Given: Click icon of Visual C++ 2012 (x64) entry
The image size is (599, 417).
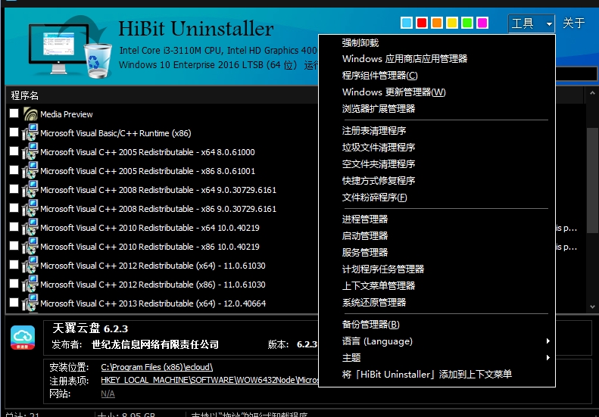Looking at the screenshot, I should tap(30, 265).
